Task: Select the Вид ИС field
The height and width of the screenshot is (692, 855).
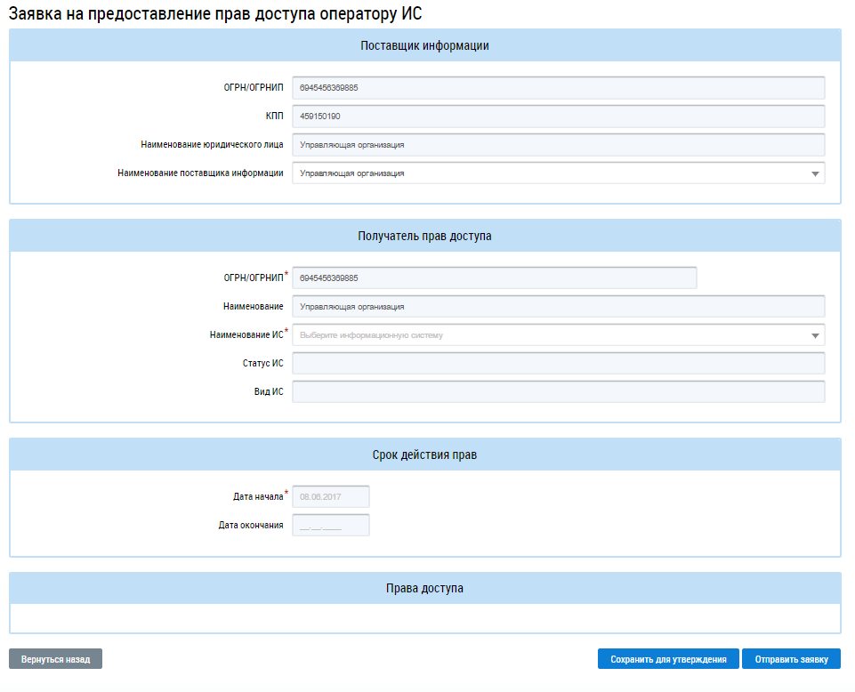Action: click(558, 392)
